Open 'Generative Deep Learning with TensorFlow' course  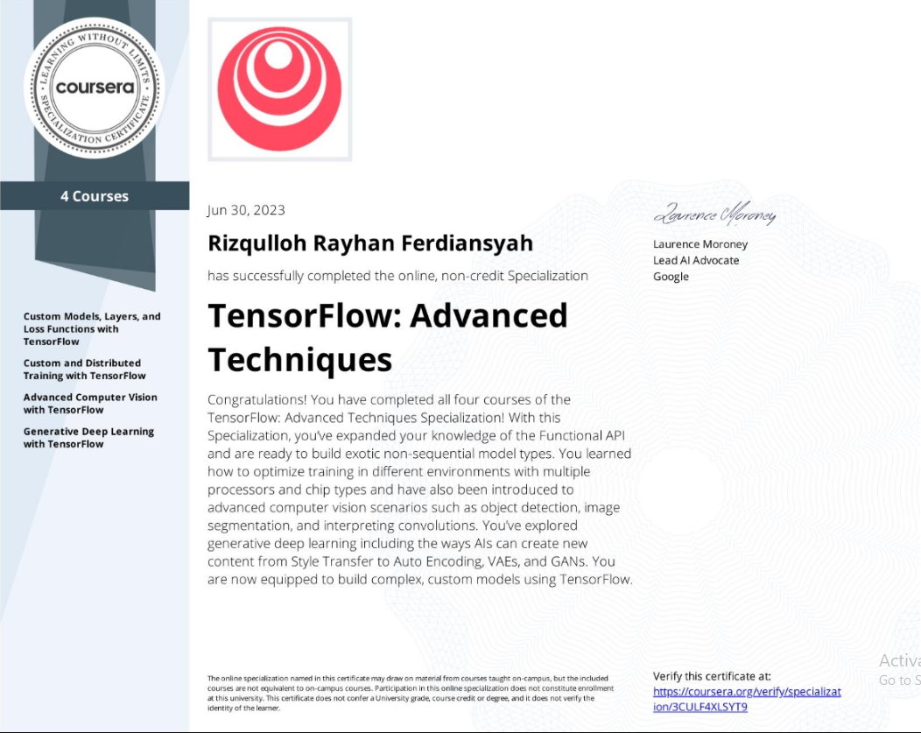tap(88, 438)
